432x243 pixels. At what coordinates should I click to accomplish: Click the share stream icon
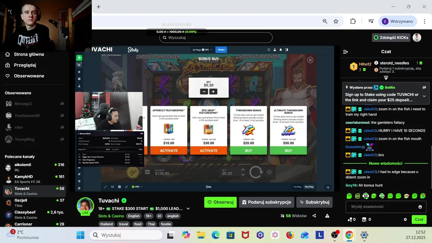[x=314, y=216]
